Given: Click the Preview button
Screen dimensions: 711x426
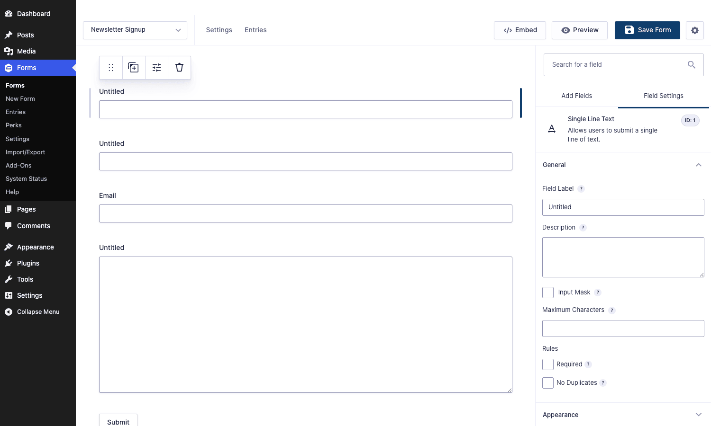Looking at the screenshot, I should tap(580, 30).
